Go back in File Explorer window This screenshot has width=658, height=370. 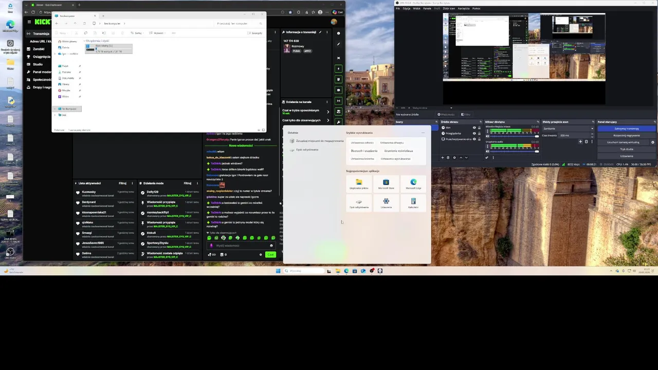[57, 23]
